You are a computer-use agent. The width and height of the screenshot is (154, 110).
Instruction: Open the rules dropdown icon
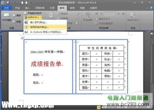point(78,14)
